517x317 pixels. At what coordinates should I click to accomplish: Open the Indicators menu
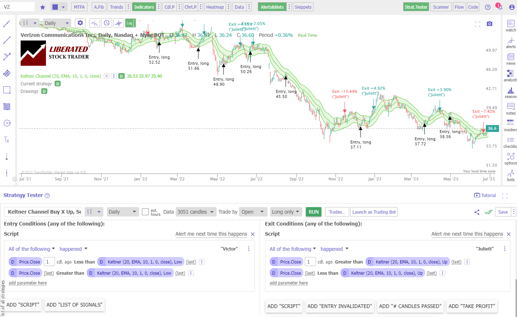[144, 7]
